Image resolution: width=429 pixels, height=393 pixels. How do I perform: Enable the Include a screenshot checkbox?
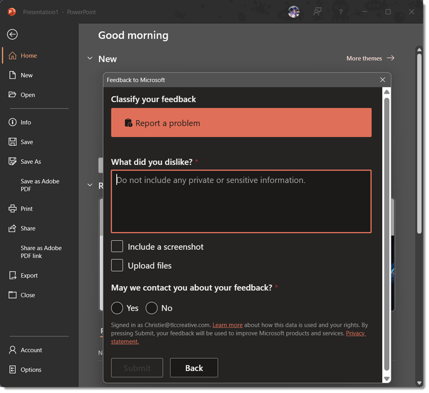coord(117,247)
